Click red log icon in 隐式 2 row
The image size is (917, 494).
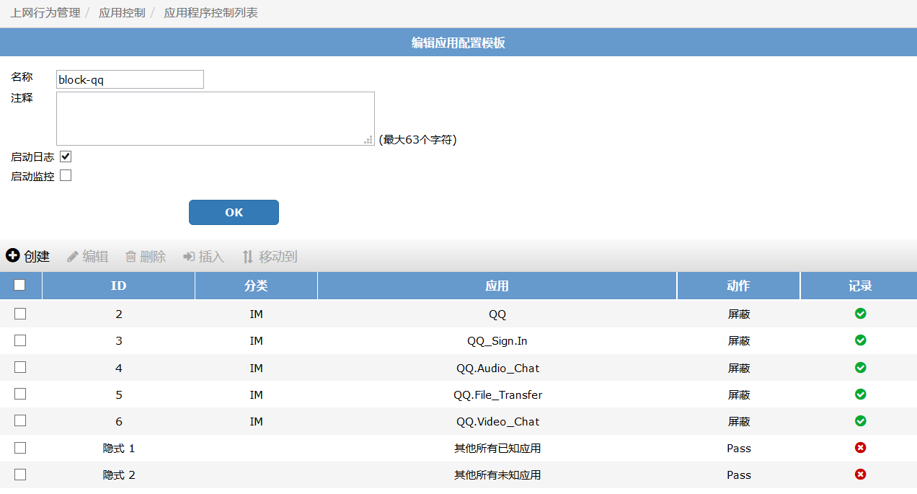pyautogui.click(x=860, y=475)
